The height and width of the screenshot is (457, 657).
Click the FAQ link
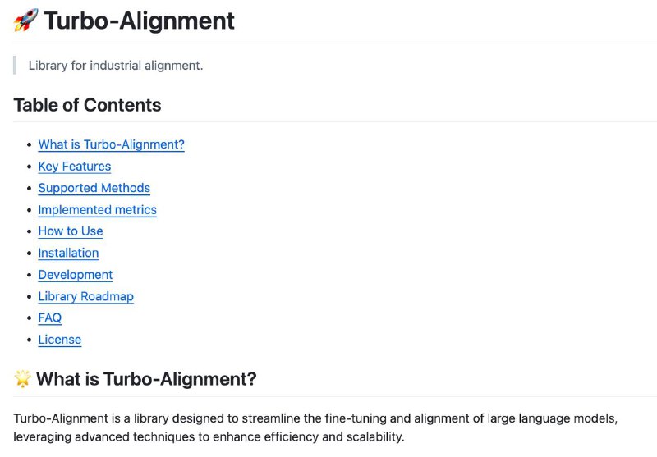click(49, 318)
